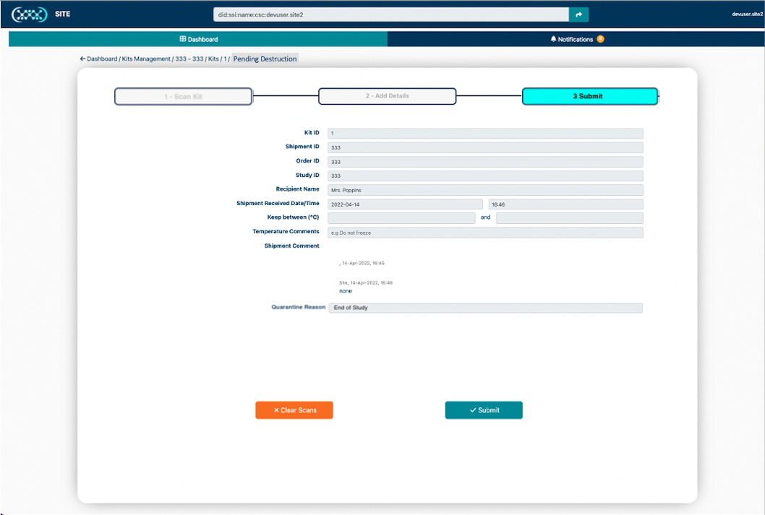Click the Submit button
This screenshot has height=515, width=765.
pyautogui.click(x=484, y=410)
